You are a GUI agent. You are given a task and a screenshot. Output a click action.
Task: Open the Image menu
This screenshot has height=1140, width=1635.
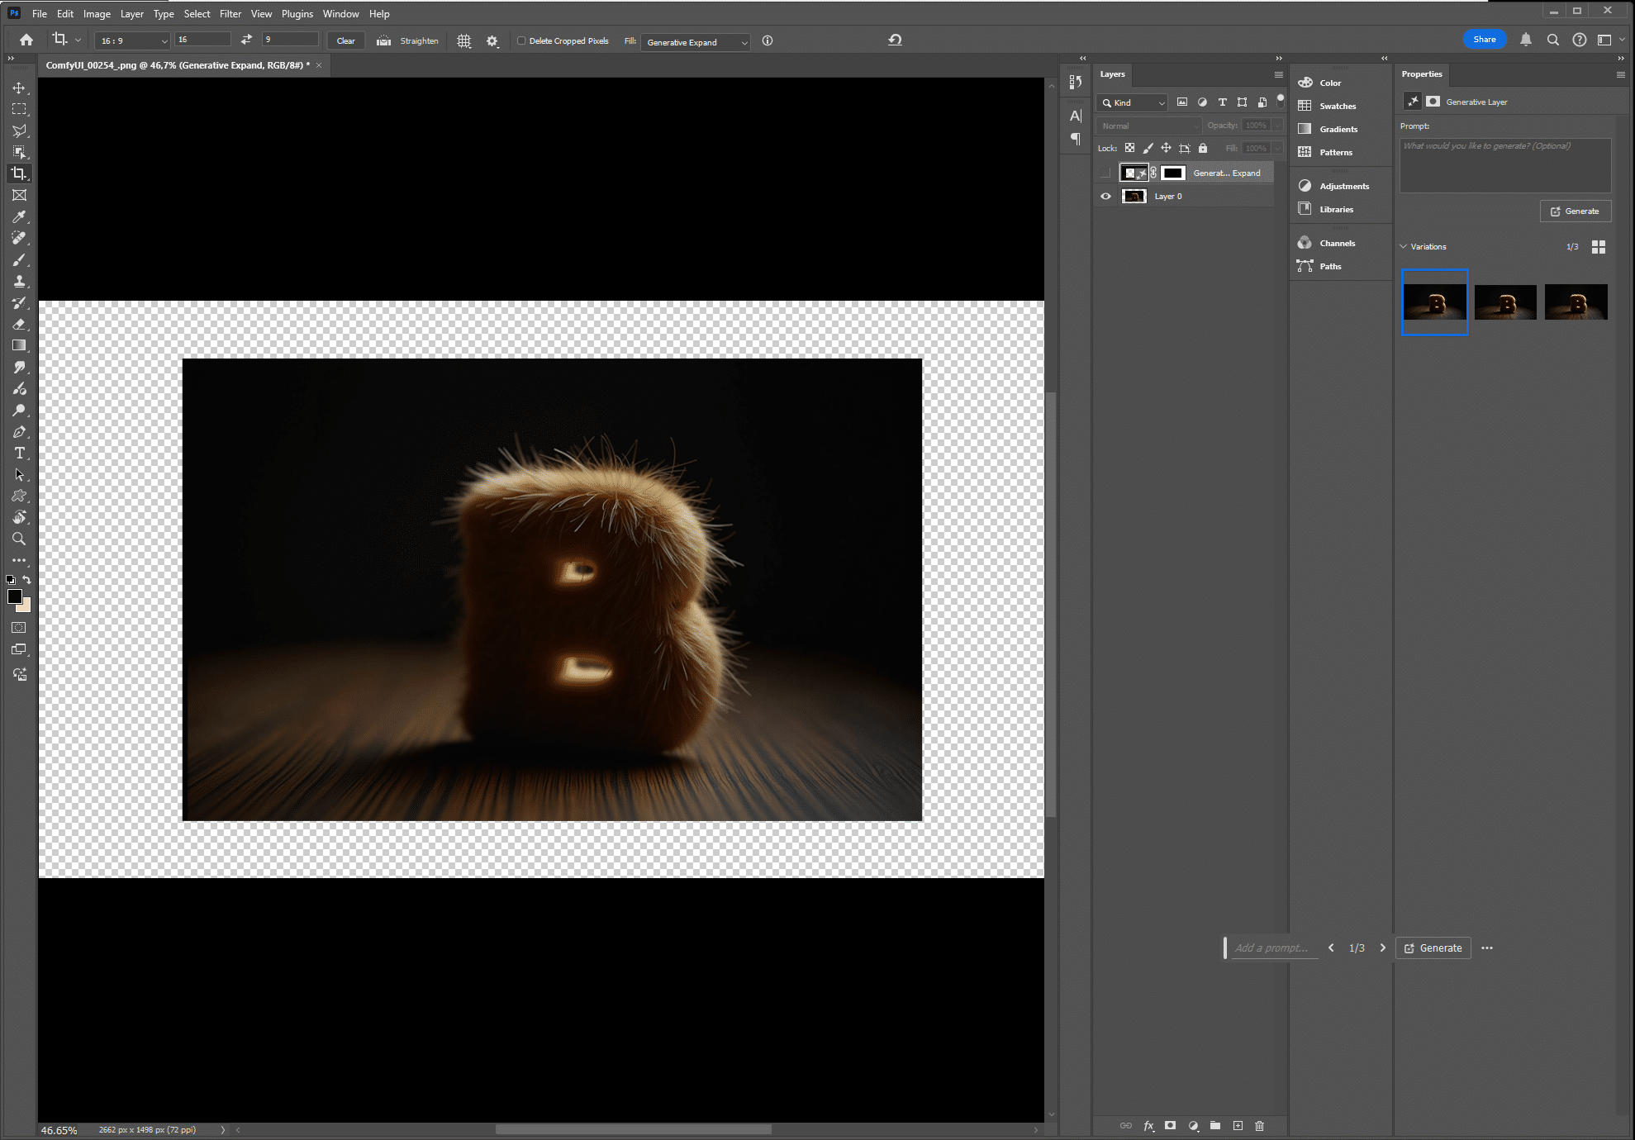97,14
